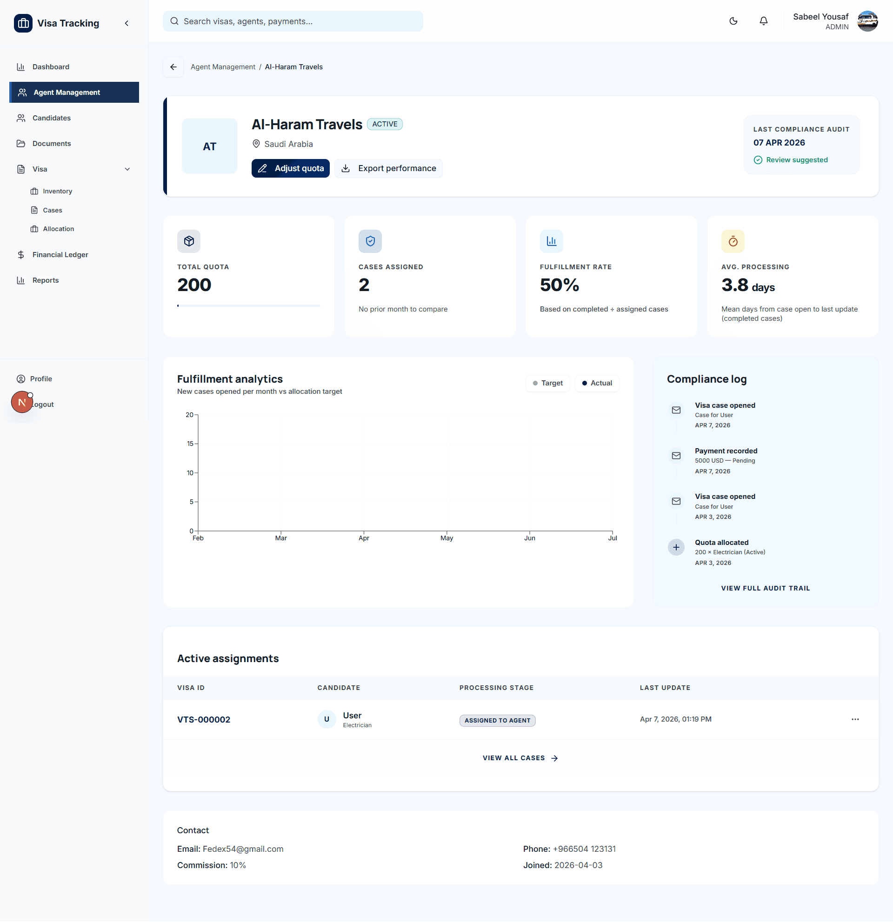Screen dimensions: 893x922
Task: Click the Active status badge
Action: (384, 124)
